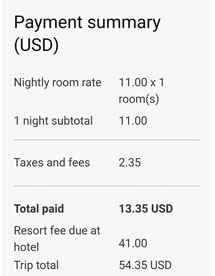The height and width of the screenshot is (276, 215).
Task: Click the room(s) text under nightly rate
Action: point(139,99)
